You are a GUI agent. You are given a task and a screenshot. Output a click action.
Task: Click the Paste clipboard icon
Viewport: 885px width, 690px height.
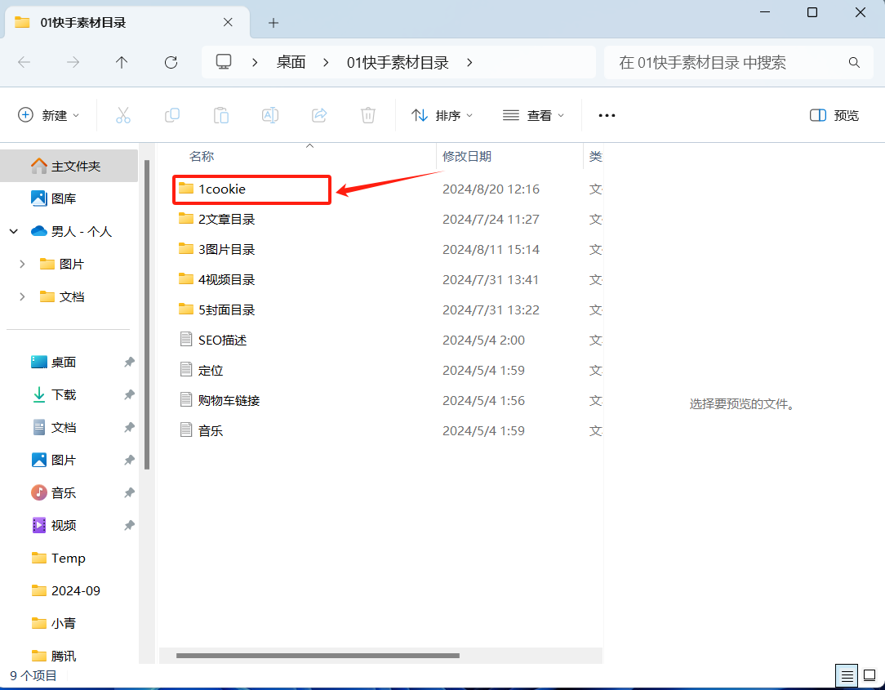click(221, 115)
